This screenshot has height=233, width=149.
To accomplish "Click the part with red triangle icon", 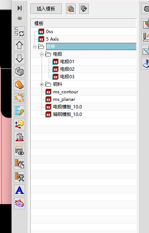I will (19, 137).
